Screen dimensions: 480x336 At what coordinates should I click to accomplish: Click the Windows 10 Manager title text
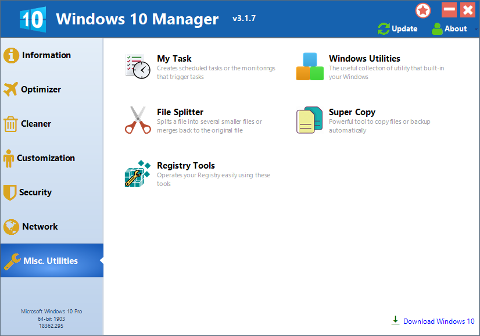pos(137,19)
